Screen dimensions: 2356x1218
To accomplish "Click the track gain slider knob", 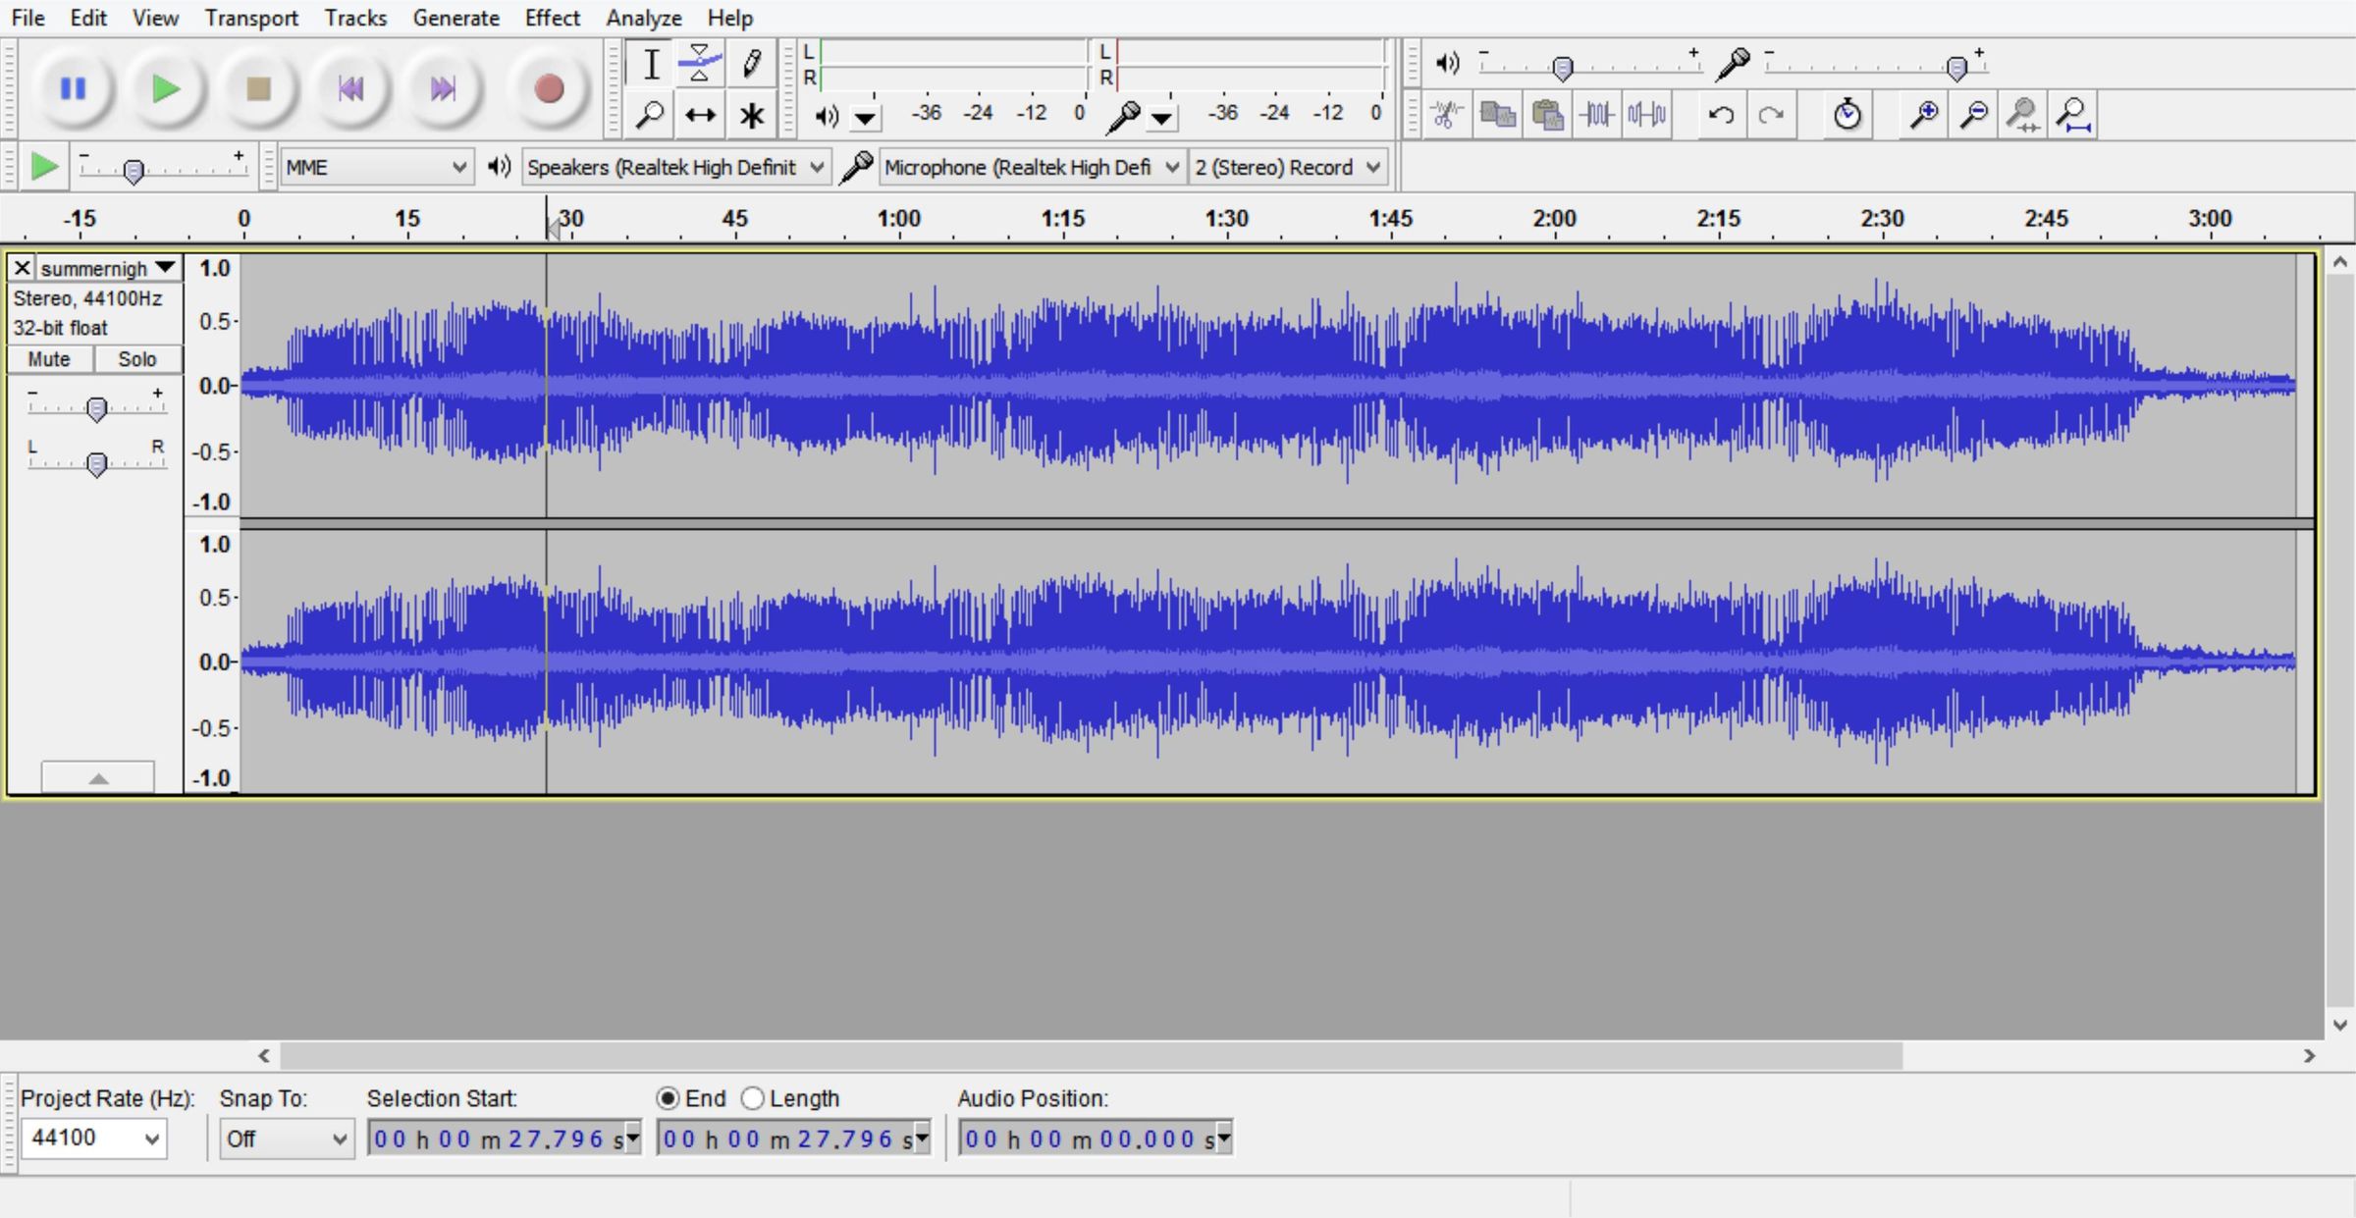I will coord(96,408).
